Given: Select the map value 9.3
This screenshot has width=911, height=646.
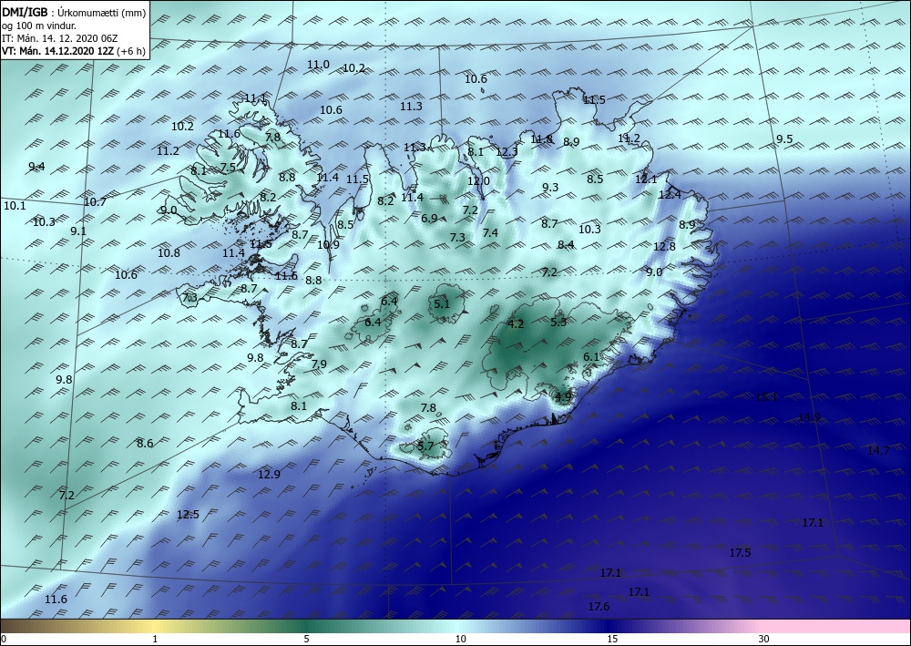Looking at the screenshot, I should click(x=550, y=187).
